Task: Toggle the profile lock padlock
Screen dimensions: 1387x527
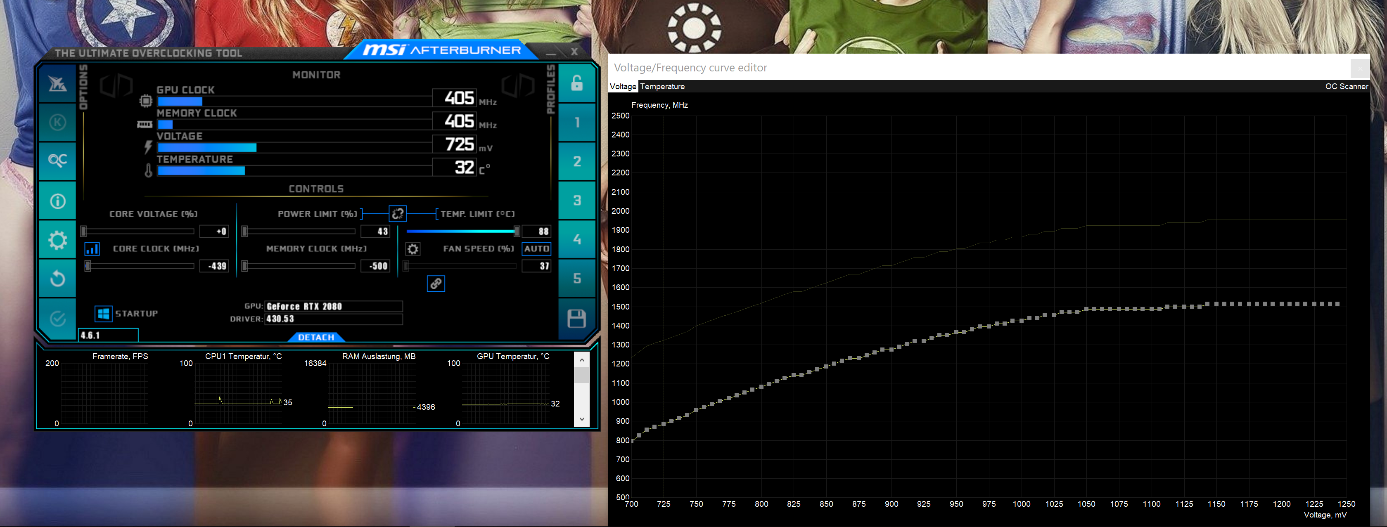Action: click(577, 83)
